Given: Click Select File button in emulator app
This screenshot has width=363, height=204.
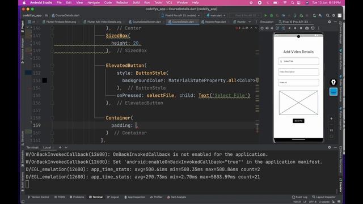Looking at the screenshot, I should (x=298, y=121).
